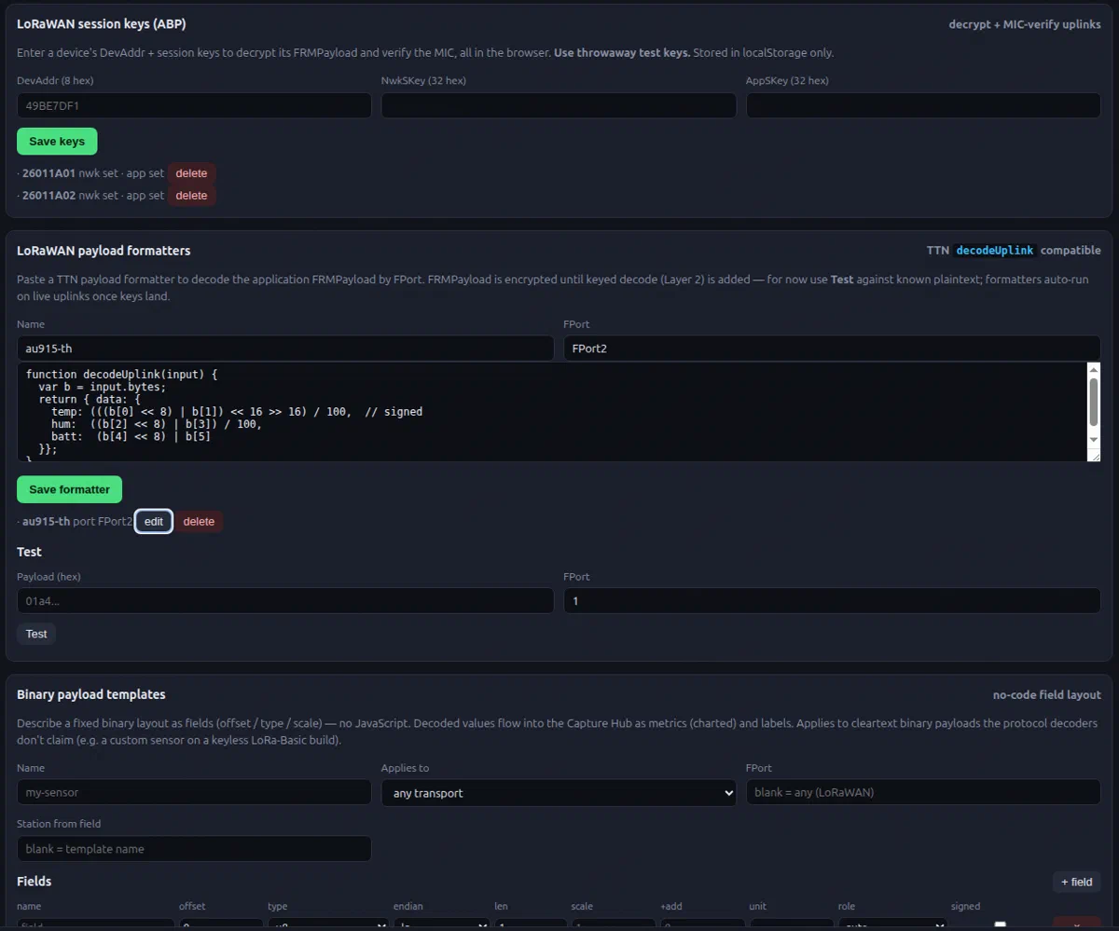
Task: Click the formatter FPort field showing FPort2
Action: click(x=832, y=349)
